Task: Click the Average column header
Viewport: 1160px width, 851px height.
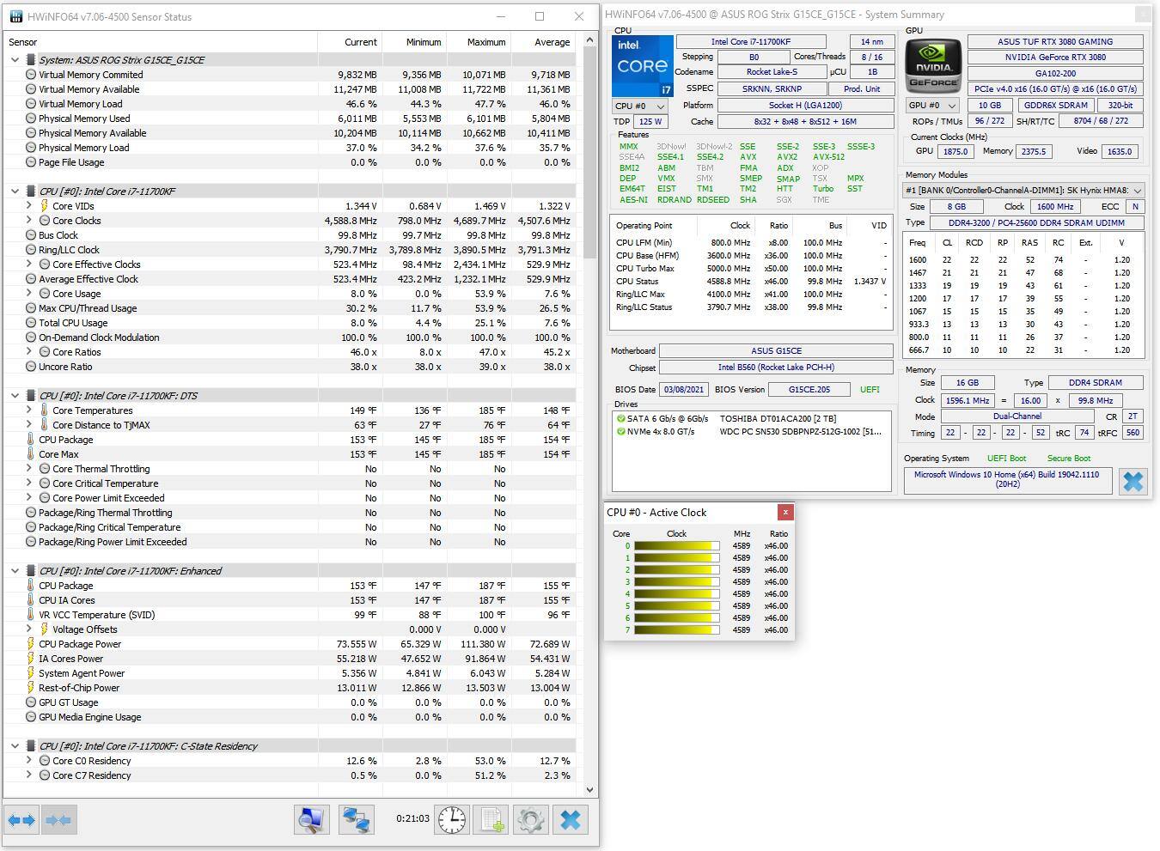Action: coord(552,42)
